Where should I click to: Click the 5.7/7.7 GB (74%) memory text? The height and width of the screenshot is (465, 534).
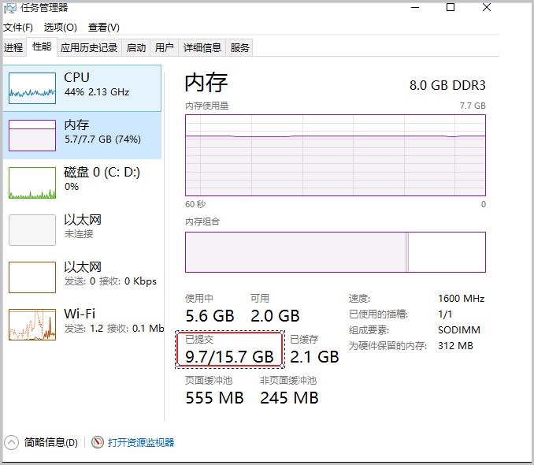(102, 139)
